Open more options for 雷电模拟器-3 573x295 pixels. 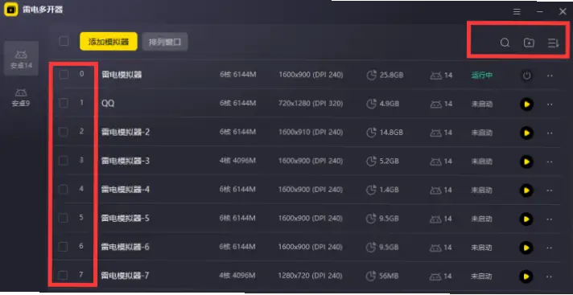pos(550,162)
